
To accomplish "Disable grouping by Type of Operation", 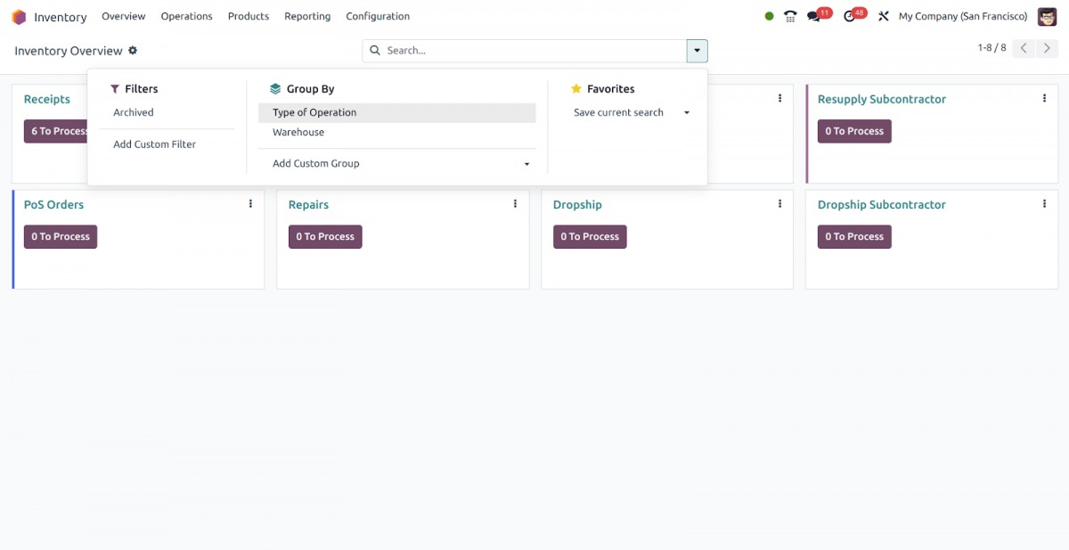I will coord(314,112).
